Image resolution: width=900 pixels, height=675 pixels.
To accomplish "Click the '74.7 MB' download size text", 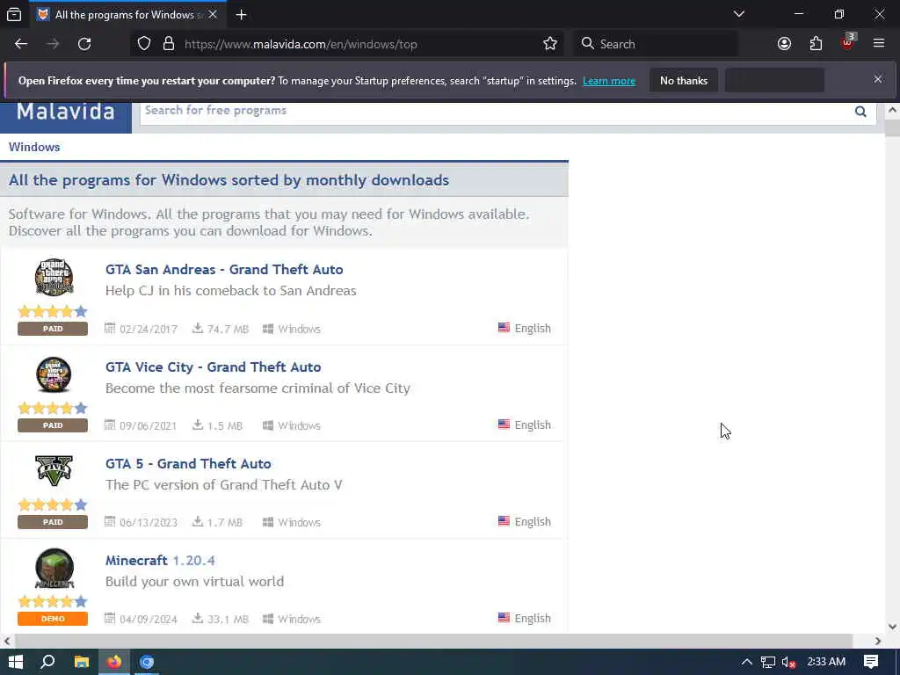I will pos(228,329).
